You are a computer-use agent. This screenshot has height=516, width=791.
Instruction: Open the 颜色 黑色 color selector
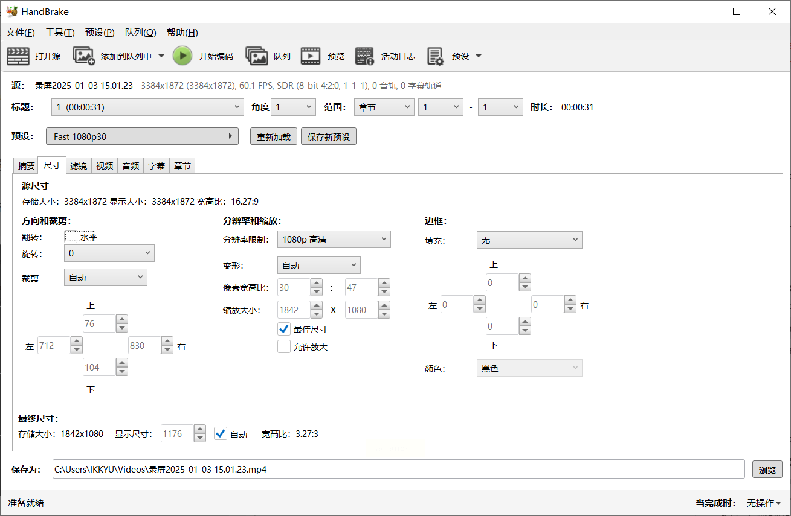(529, 368)
